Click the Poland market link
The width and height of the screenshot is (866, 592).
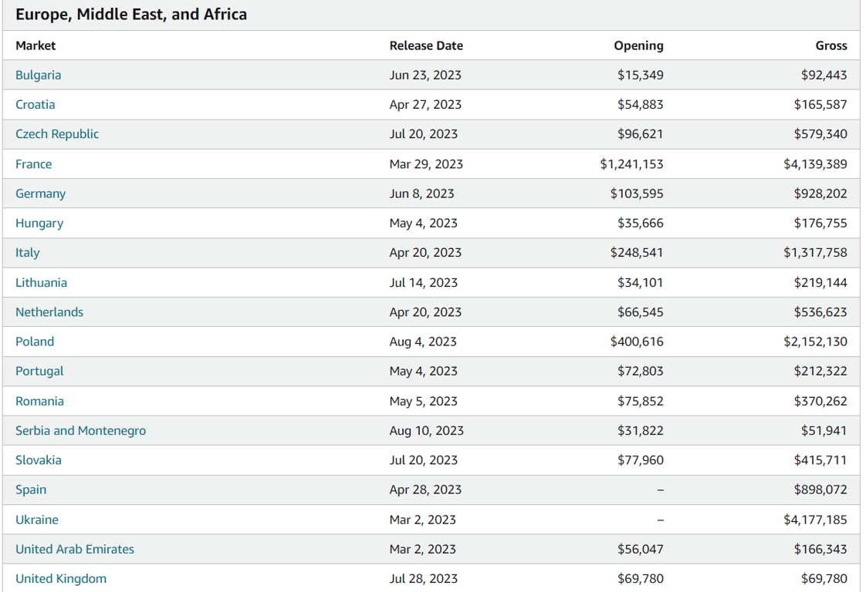[x=35, y=341]
